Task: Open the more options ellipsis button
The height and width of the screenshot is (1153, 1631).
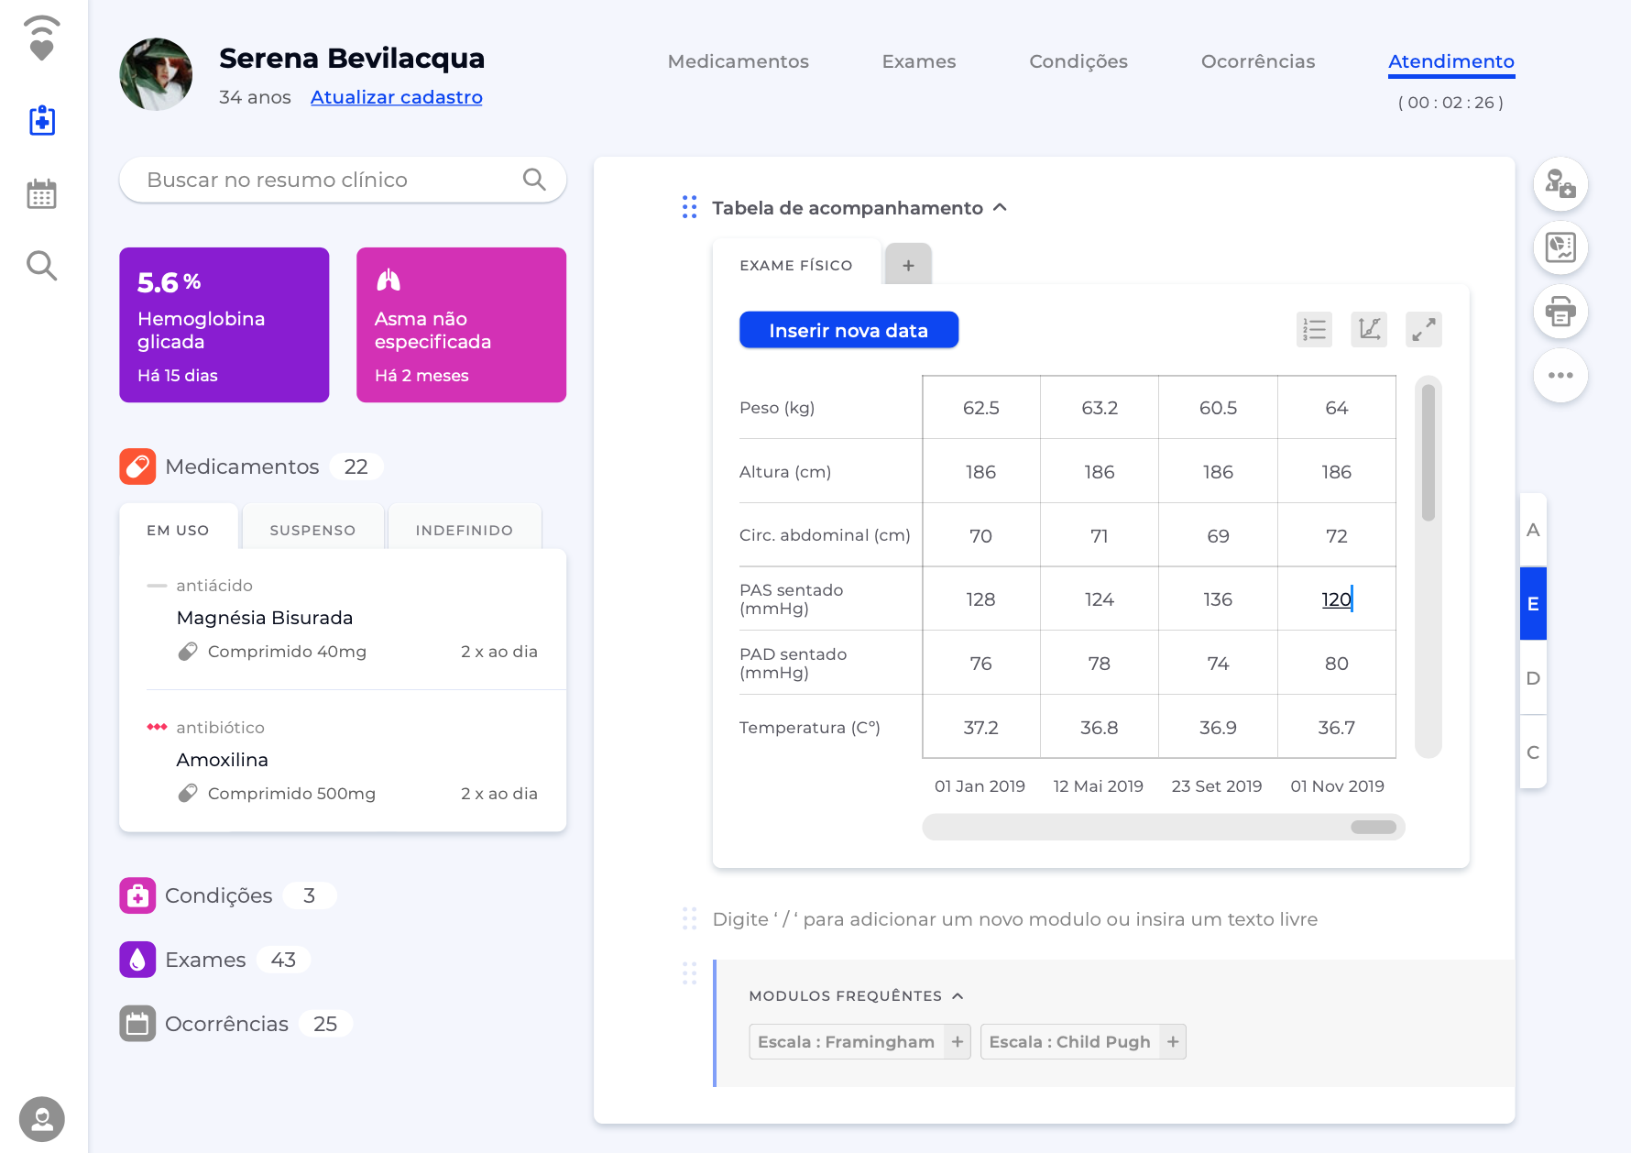Action: 1560,375
